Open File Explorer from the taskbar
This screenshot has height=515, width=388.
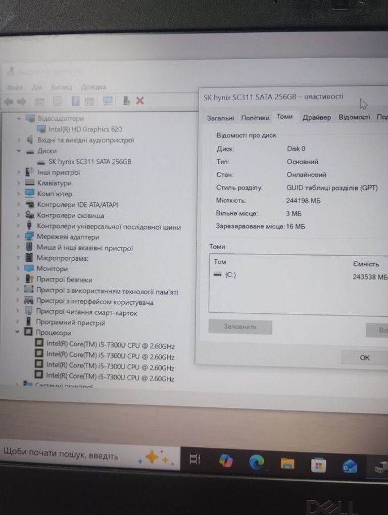pos(287,463)
